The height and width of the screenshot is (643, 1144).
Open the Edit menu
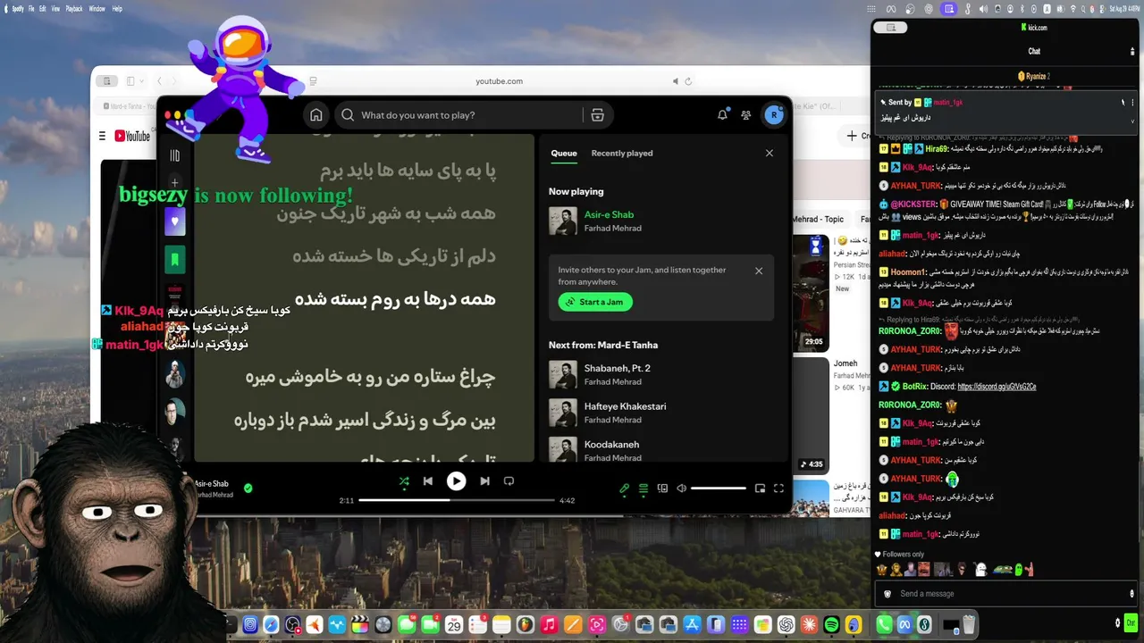coord(44,9)
